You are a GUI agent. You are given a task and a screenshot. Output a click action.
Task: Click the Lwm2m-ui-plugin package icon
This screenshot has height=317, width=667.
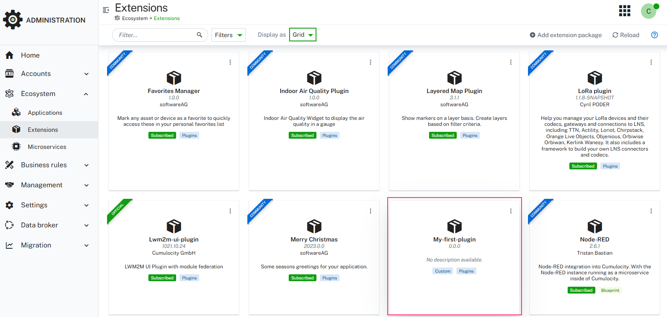point(174,226)
